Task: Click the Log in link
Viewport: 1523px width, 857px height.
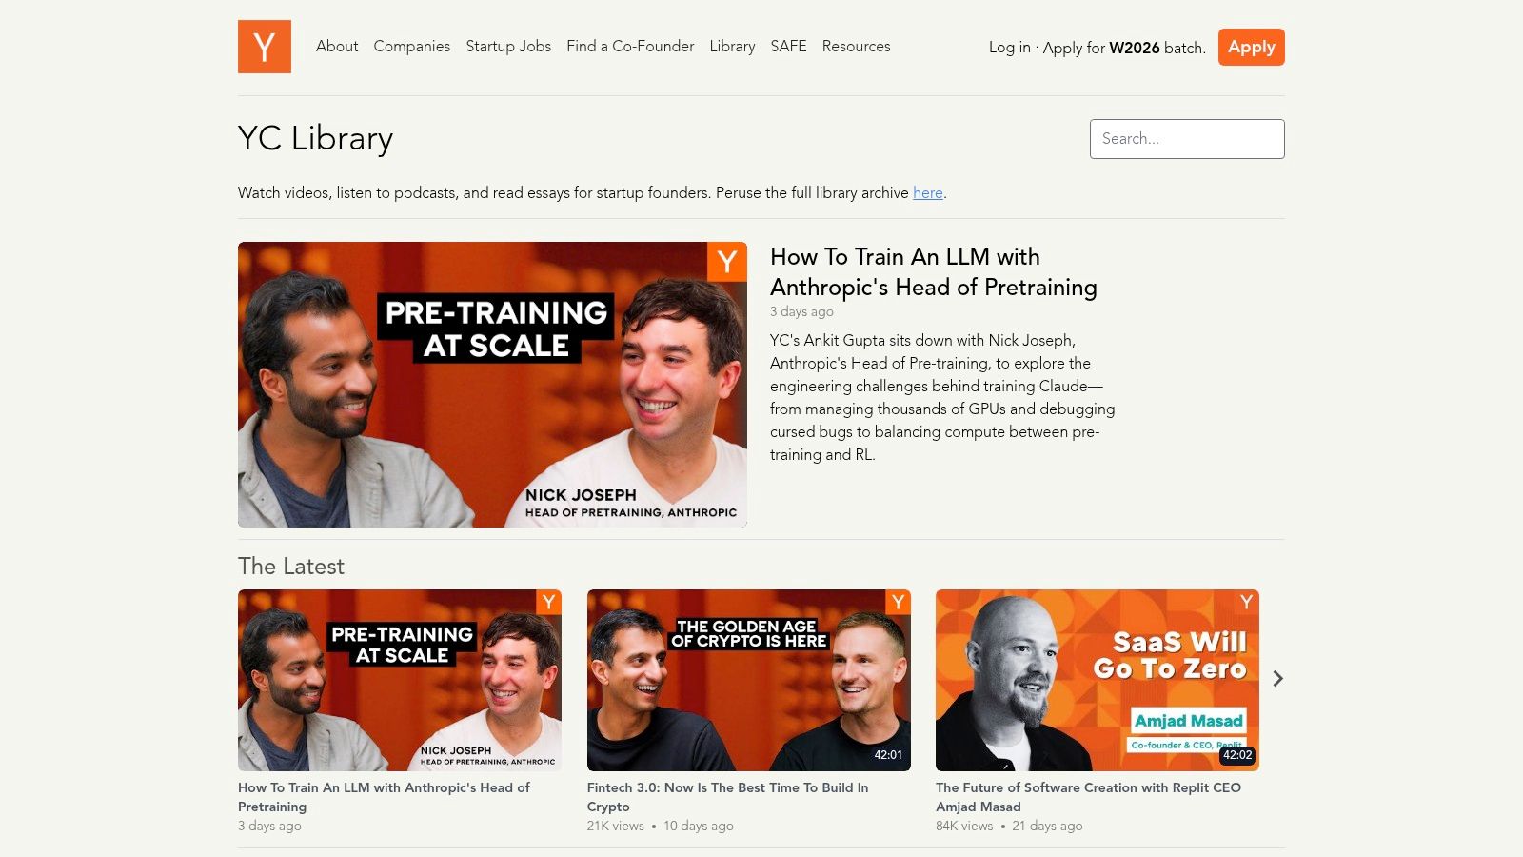Action: coord(1009,48)
